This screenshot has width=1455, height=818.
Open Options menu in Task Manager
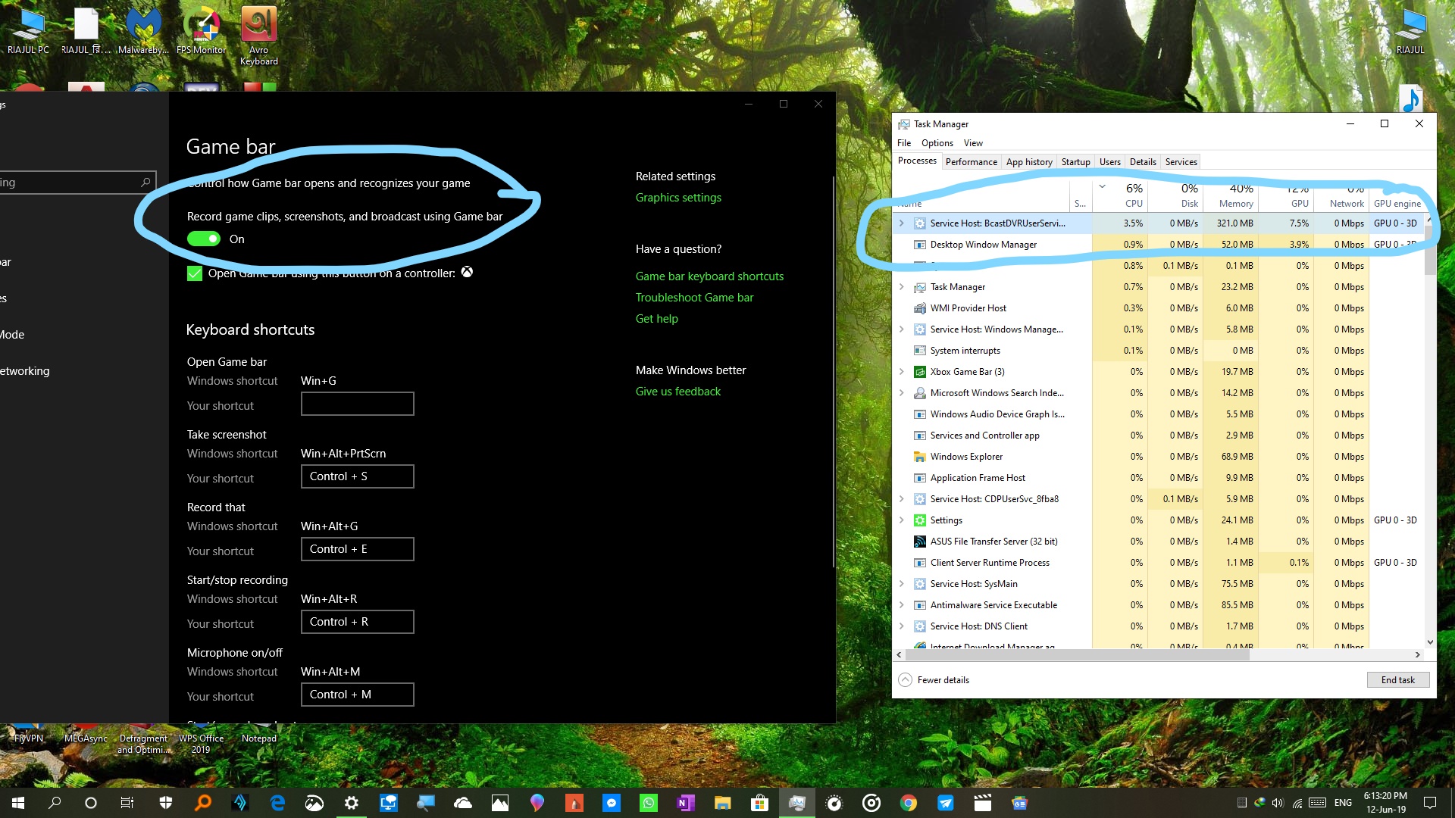(937, 143)
